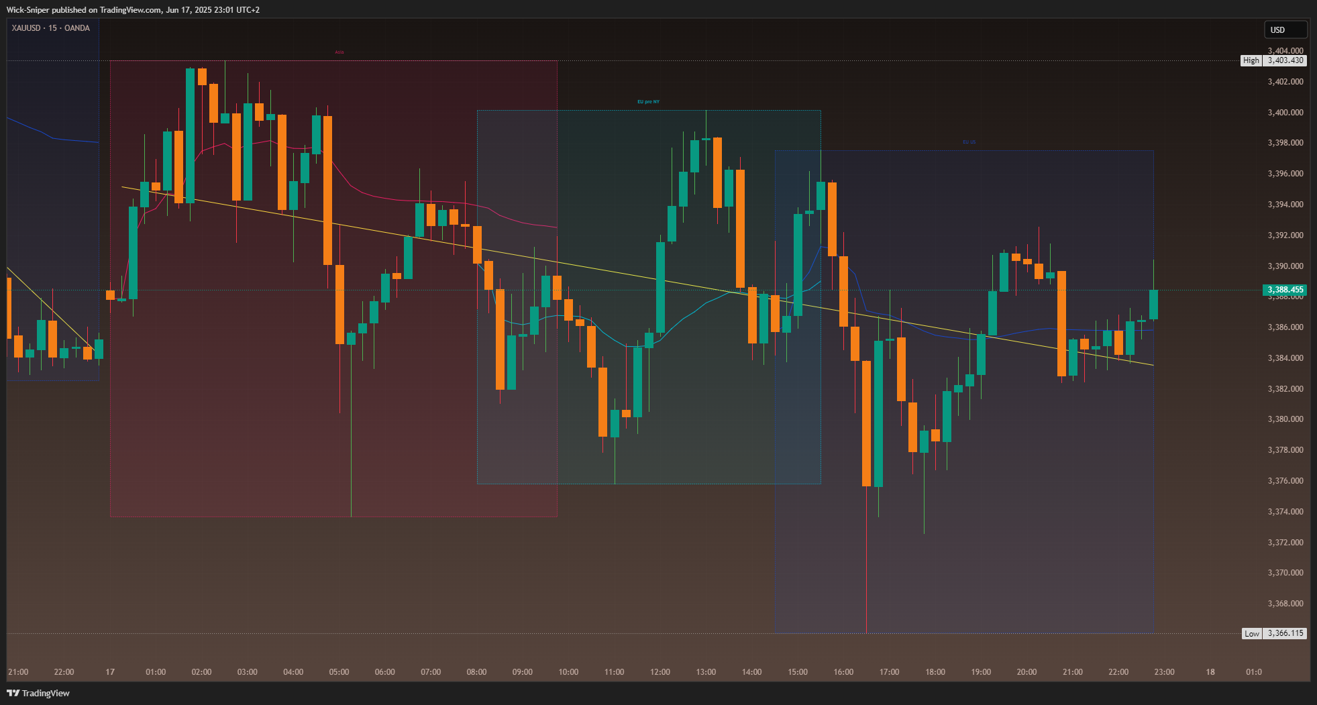Click the 20:00 time axis label

point(1026,672)
